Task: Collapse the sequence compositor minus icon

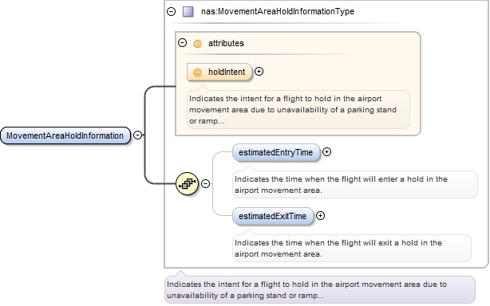Action: point(205,183)
